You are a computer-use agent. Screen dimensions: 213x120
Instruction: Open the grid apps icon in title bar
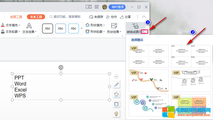point(97,7)
